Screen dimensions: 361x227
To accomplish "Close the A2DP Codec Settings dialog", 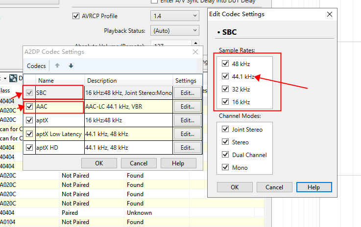I will coord(195,52).
